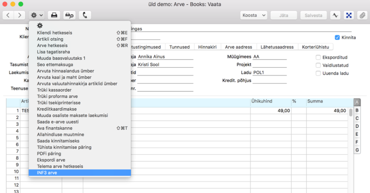This screenshot has height=193, width=370.
Task: Select matrix view D button
Action: (357, 126)
